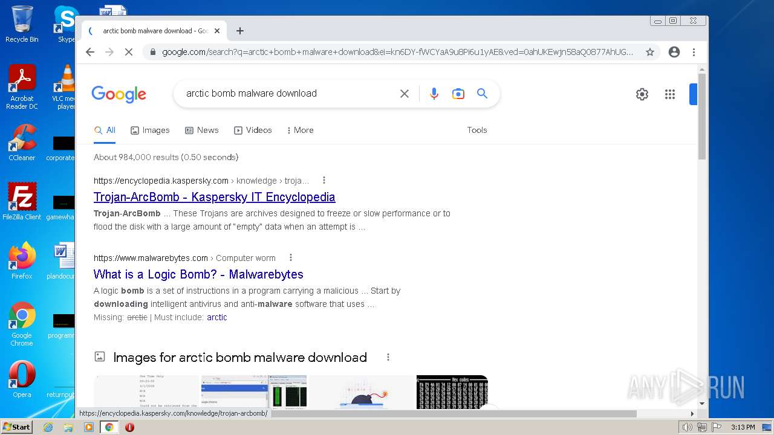774x435 pixels.
Task: Select Google Chrome desktop icon
Action: [22, 324]
